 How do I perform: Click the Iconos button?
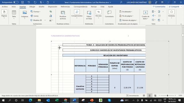pos(34,16)
